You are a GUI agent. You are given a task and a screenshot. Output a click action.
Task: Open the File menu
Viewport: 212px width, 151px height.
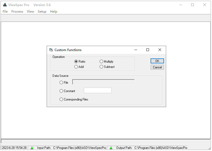tap(5, 12)
